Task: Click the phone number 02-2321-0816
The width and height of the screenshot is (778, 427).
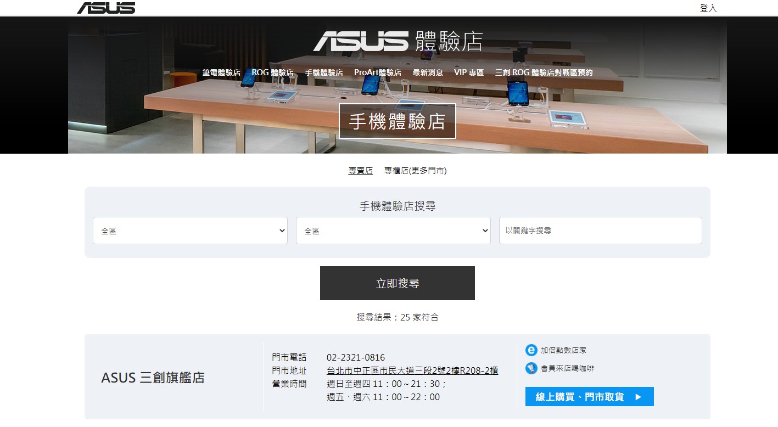Action: [356, 357]
